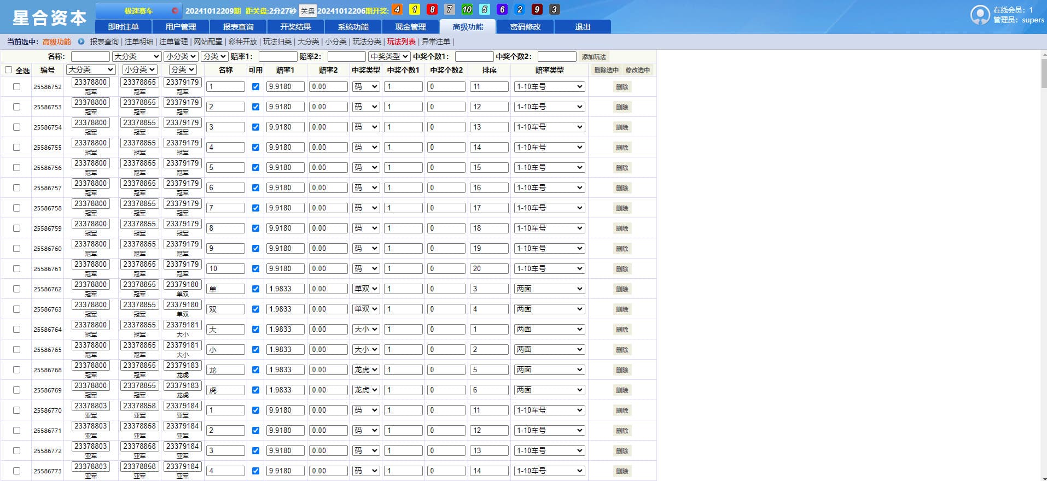Click the red lottery ball number 8
This screenshot has height=481, width=1047.
coord(432,10)
